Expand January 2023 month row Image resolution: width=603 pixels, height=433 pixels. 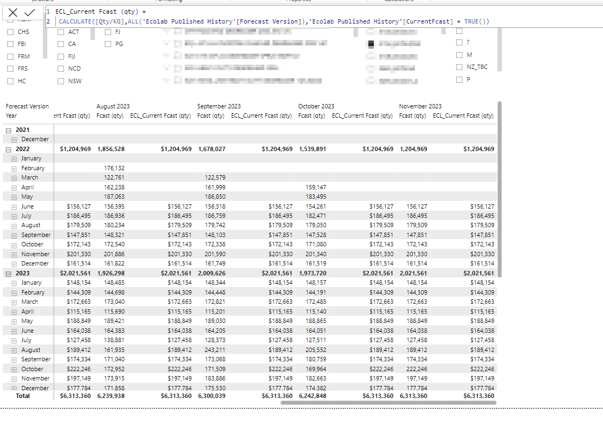(14, 284)
